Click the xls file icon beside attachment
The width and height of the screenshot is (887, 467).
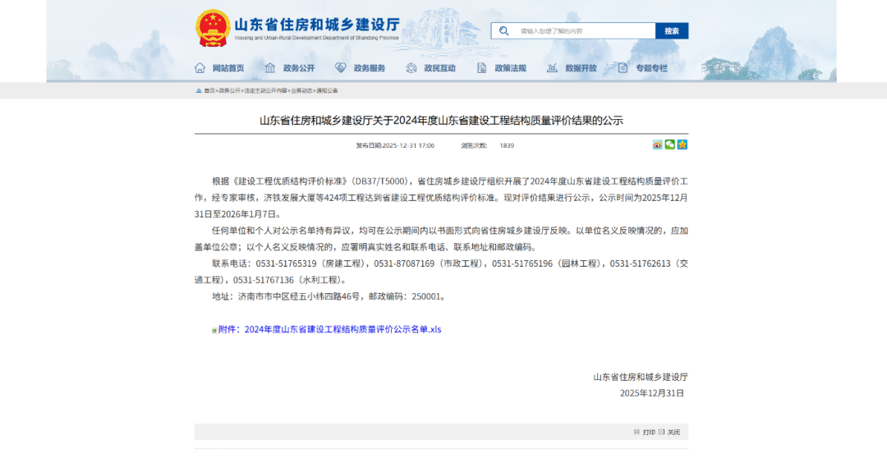pyautogui.click(x=214, y=330)
